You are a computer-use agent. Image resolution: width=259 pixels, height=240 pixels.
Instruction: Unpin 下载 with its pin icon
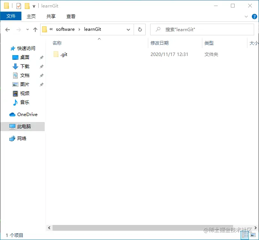[x=41, y=66]
